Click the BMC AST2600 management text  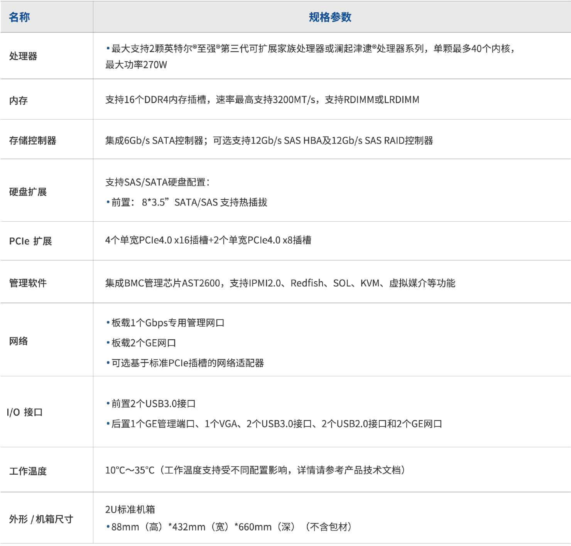click(x=280, y=283)
